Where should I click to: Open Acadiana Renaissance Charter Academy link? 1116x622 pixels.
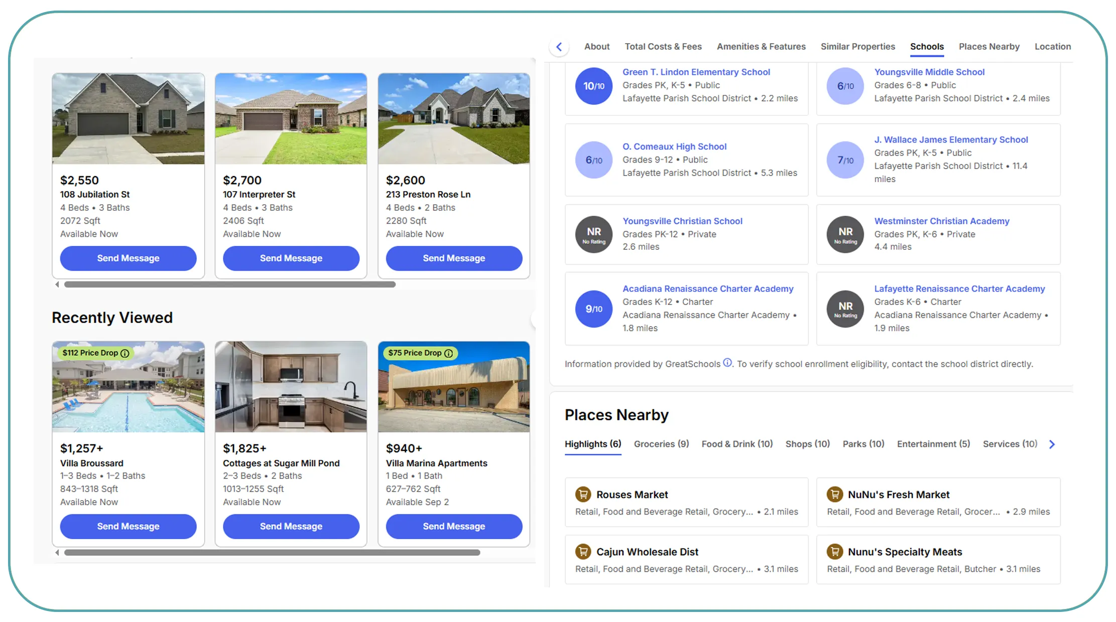[708, 288]
